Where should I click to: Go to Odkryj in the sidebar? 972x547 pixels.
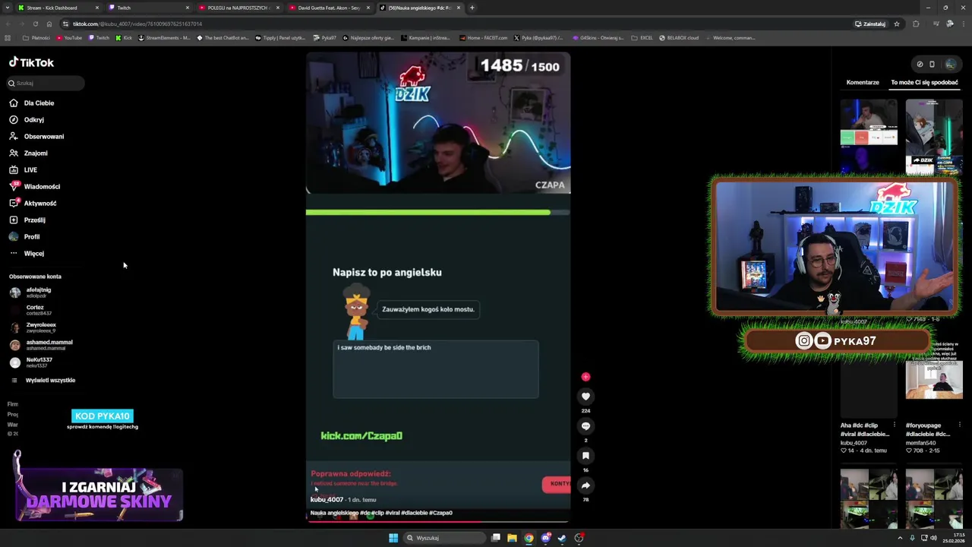tap(33, 119)
